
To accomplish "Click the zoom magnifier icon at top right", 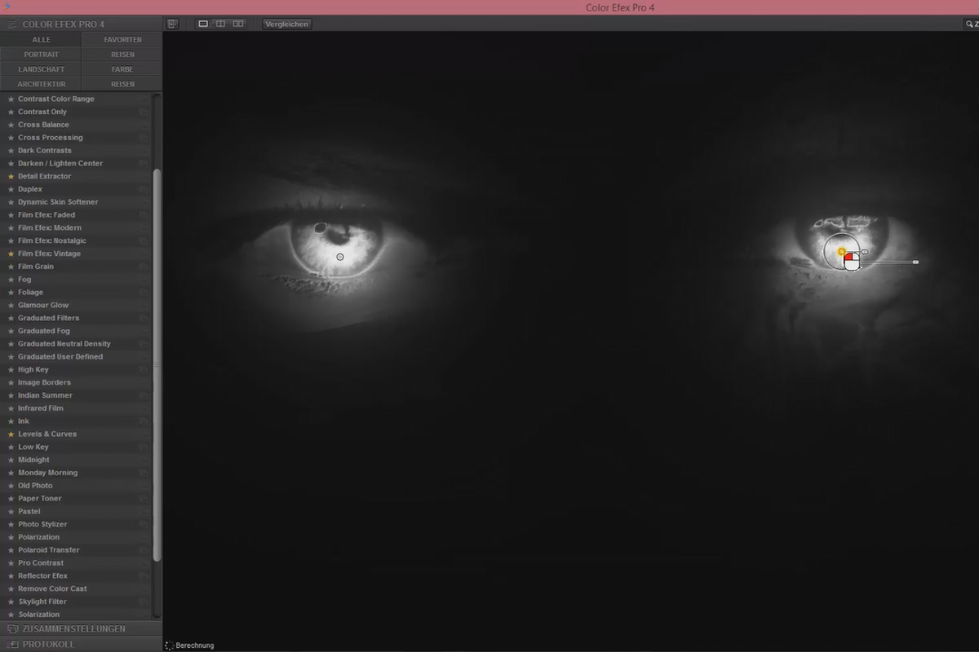I will 968,24.
